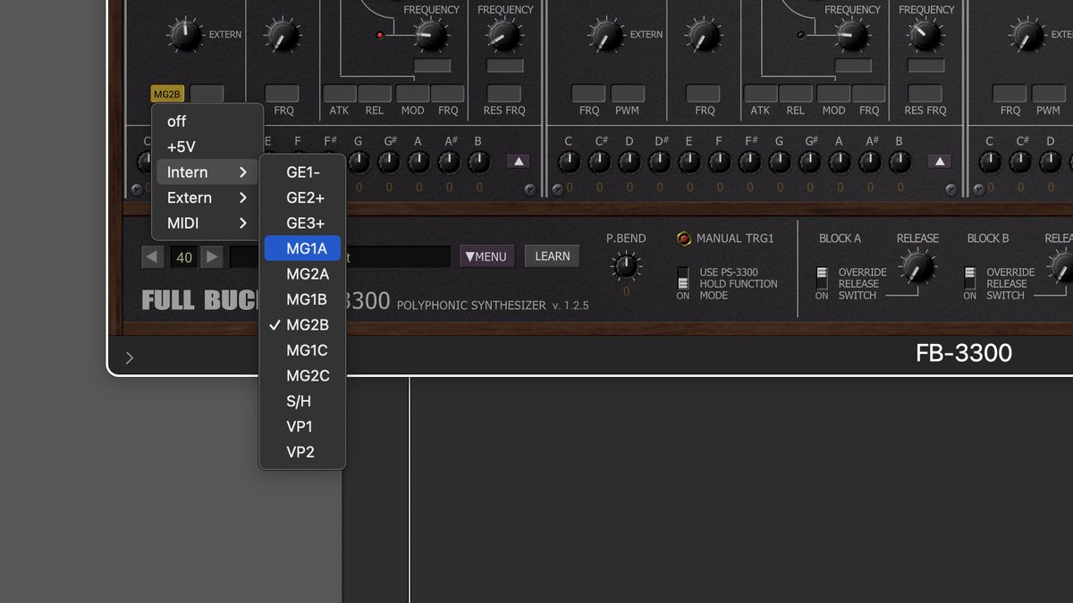
Task: Select GE3+ from the Intern submenu
Action: point(302,223)
